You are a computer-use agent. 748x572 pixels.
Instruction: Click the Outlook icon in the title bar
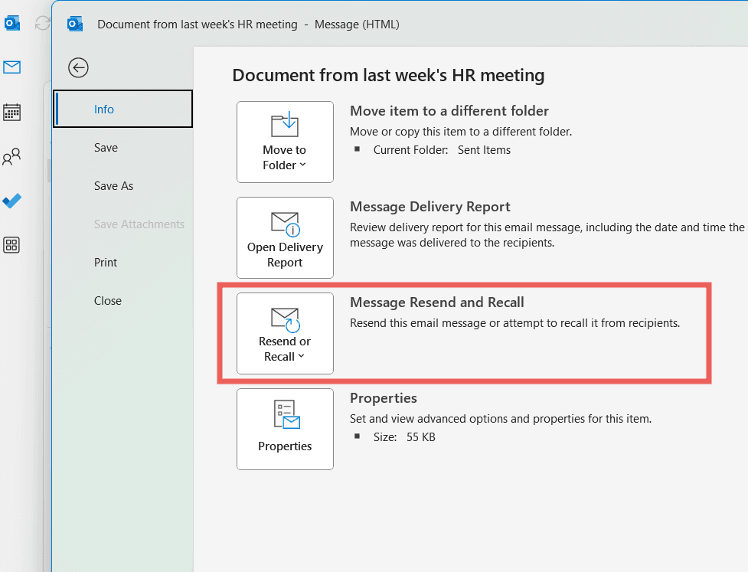(x=74, y=24)
